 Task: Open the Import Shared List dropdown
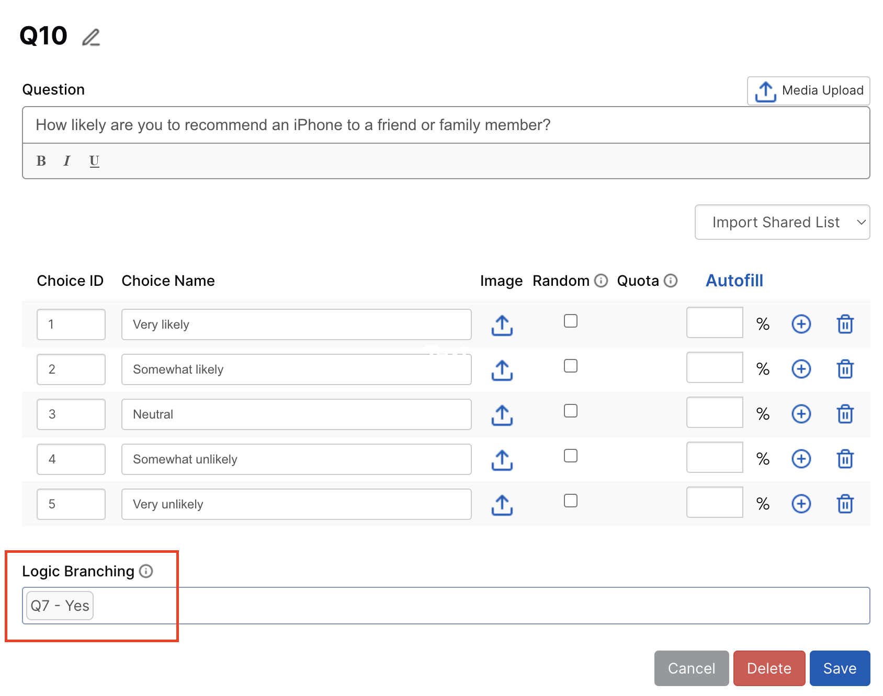click(782, 222)
